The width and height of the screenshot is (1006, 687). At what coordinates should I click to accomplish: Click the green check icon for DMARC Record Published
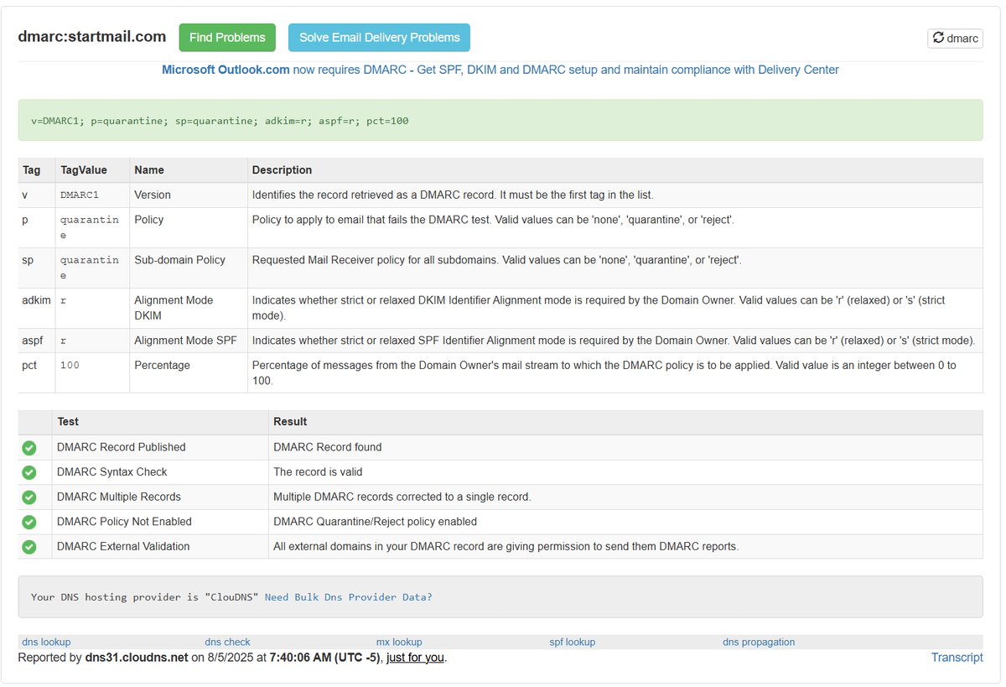(x=29, y=448)
